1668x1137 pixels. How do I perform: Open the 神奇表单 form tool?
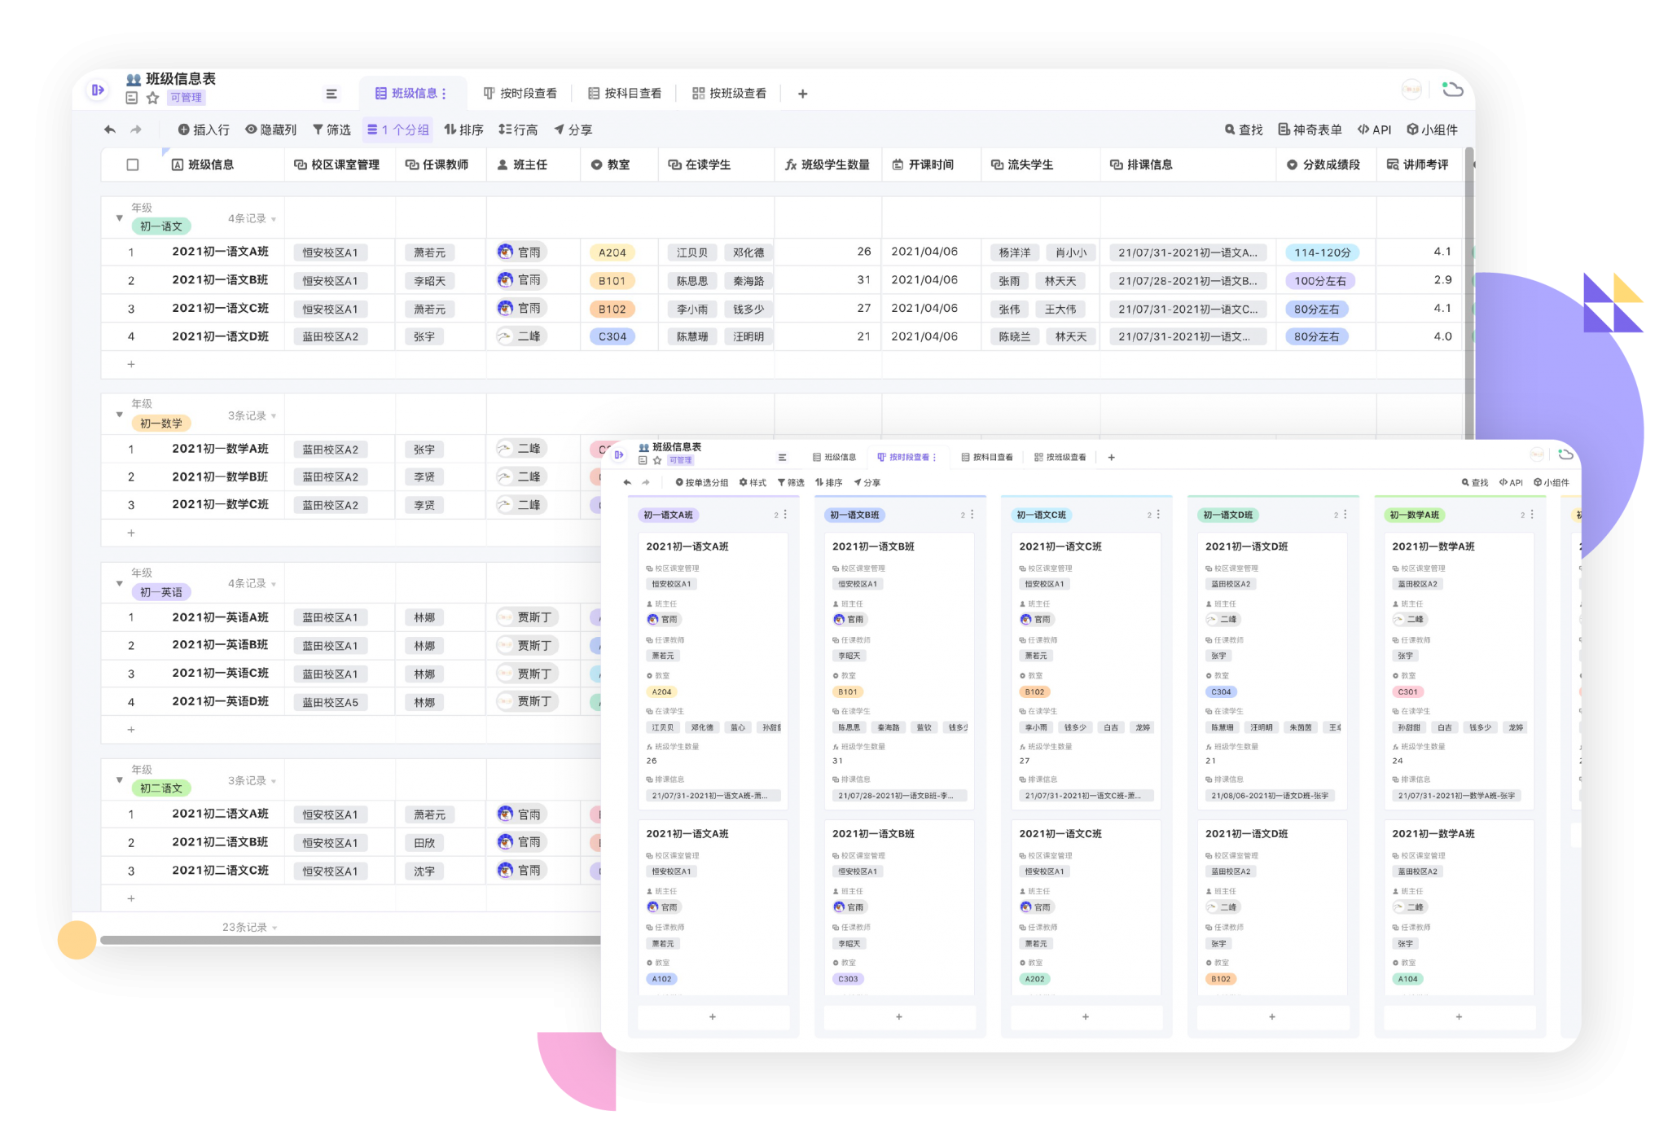coord(1310,130)
